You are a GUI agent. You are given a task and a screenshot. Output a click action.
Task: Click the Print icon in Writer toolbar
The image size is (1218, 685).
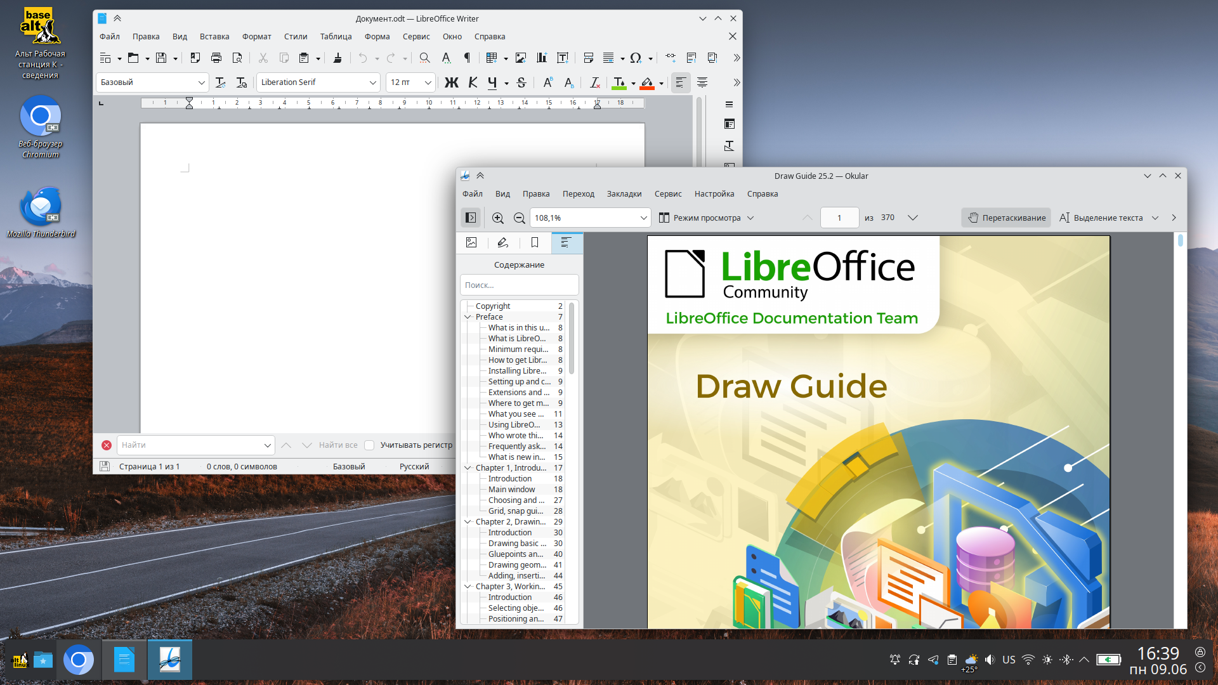(216, 58)
